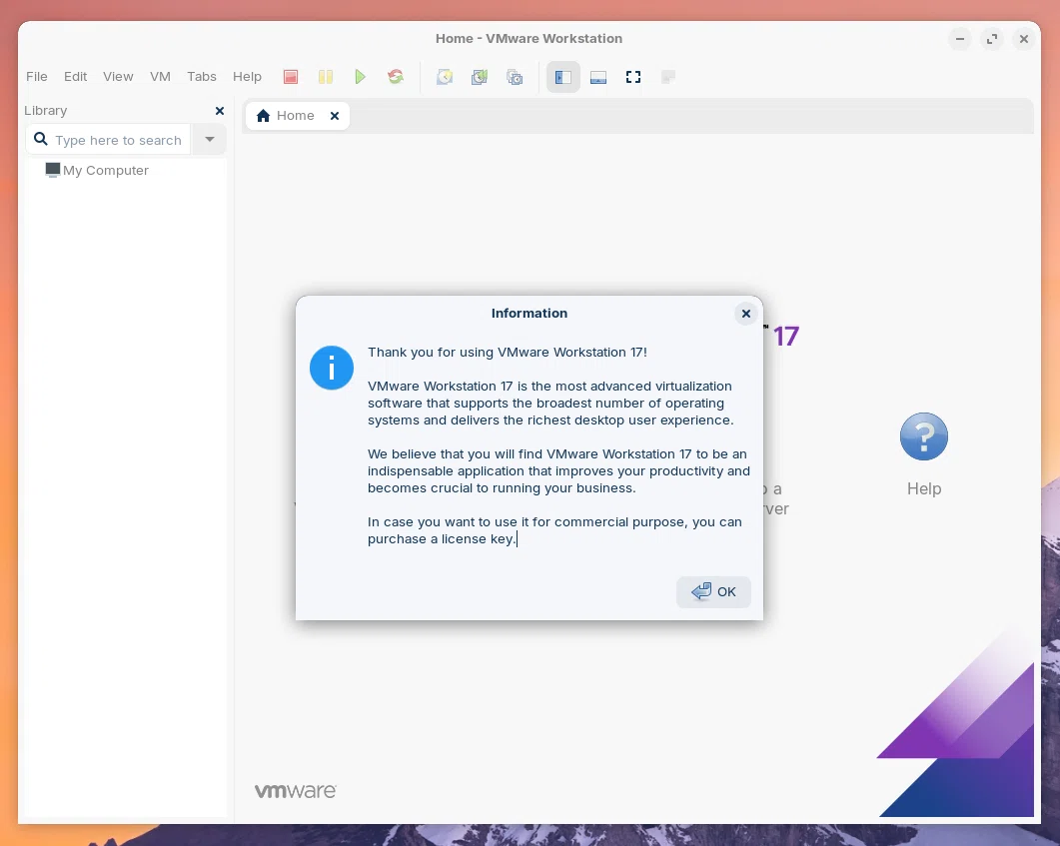Close the Library panel

pos(219,111)
